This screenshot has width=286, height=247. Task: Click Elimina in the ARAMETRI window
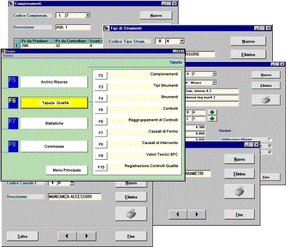click(239, 174)
